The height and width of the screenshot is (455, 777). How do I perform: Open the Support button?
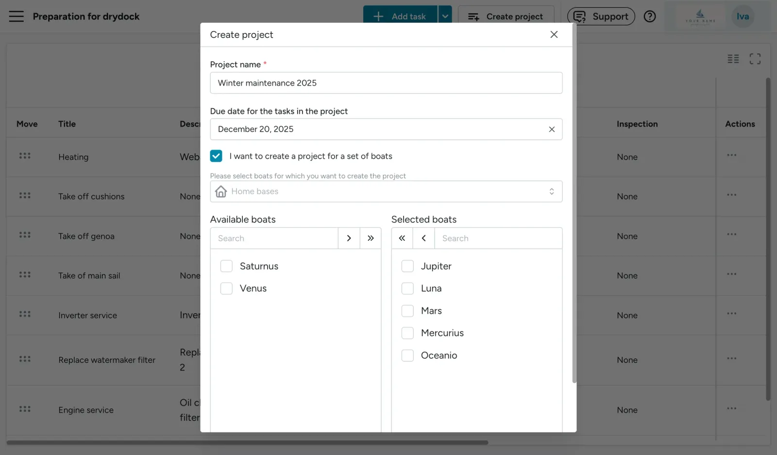pos(601,17)
